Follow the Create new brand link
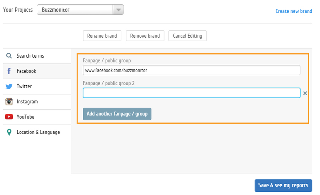This screenshot has height=195, width=320. click(x=294, y=11)
